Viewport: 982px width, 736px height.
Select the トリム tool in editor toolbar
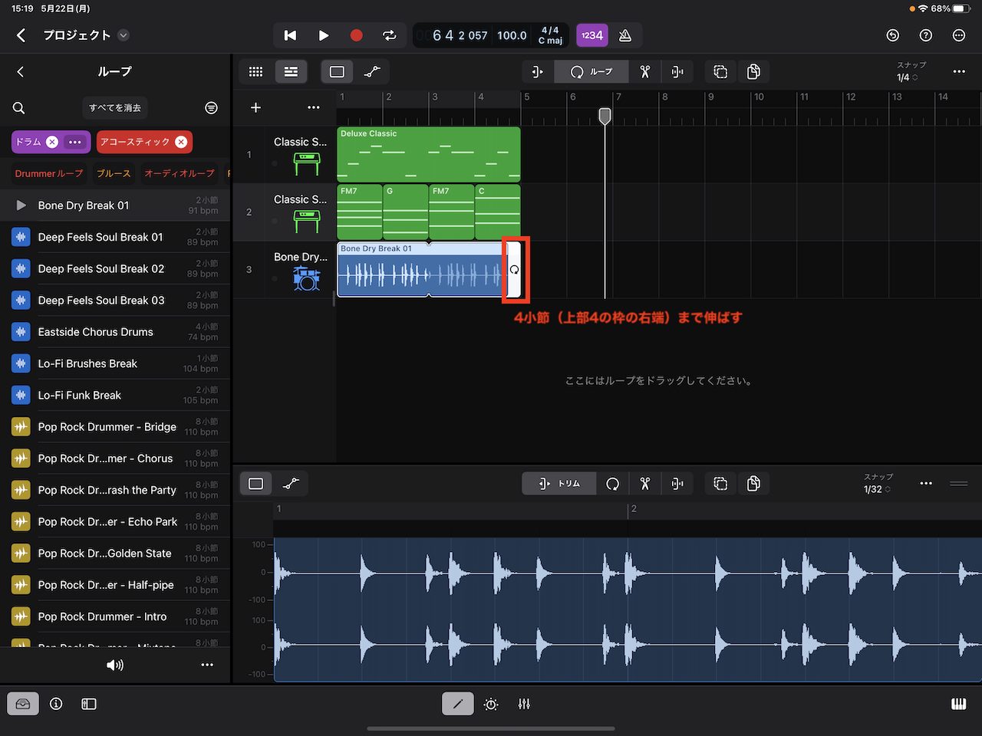tap(559, 483)
